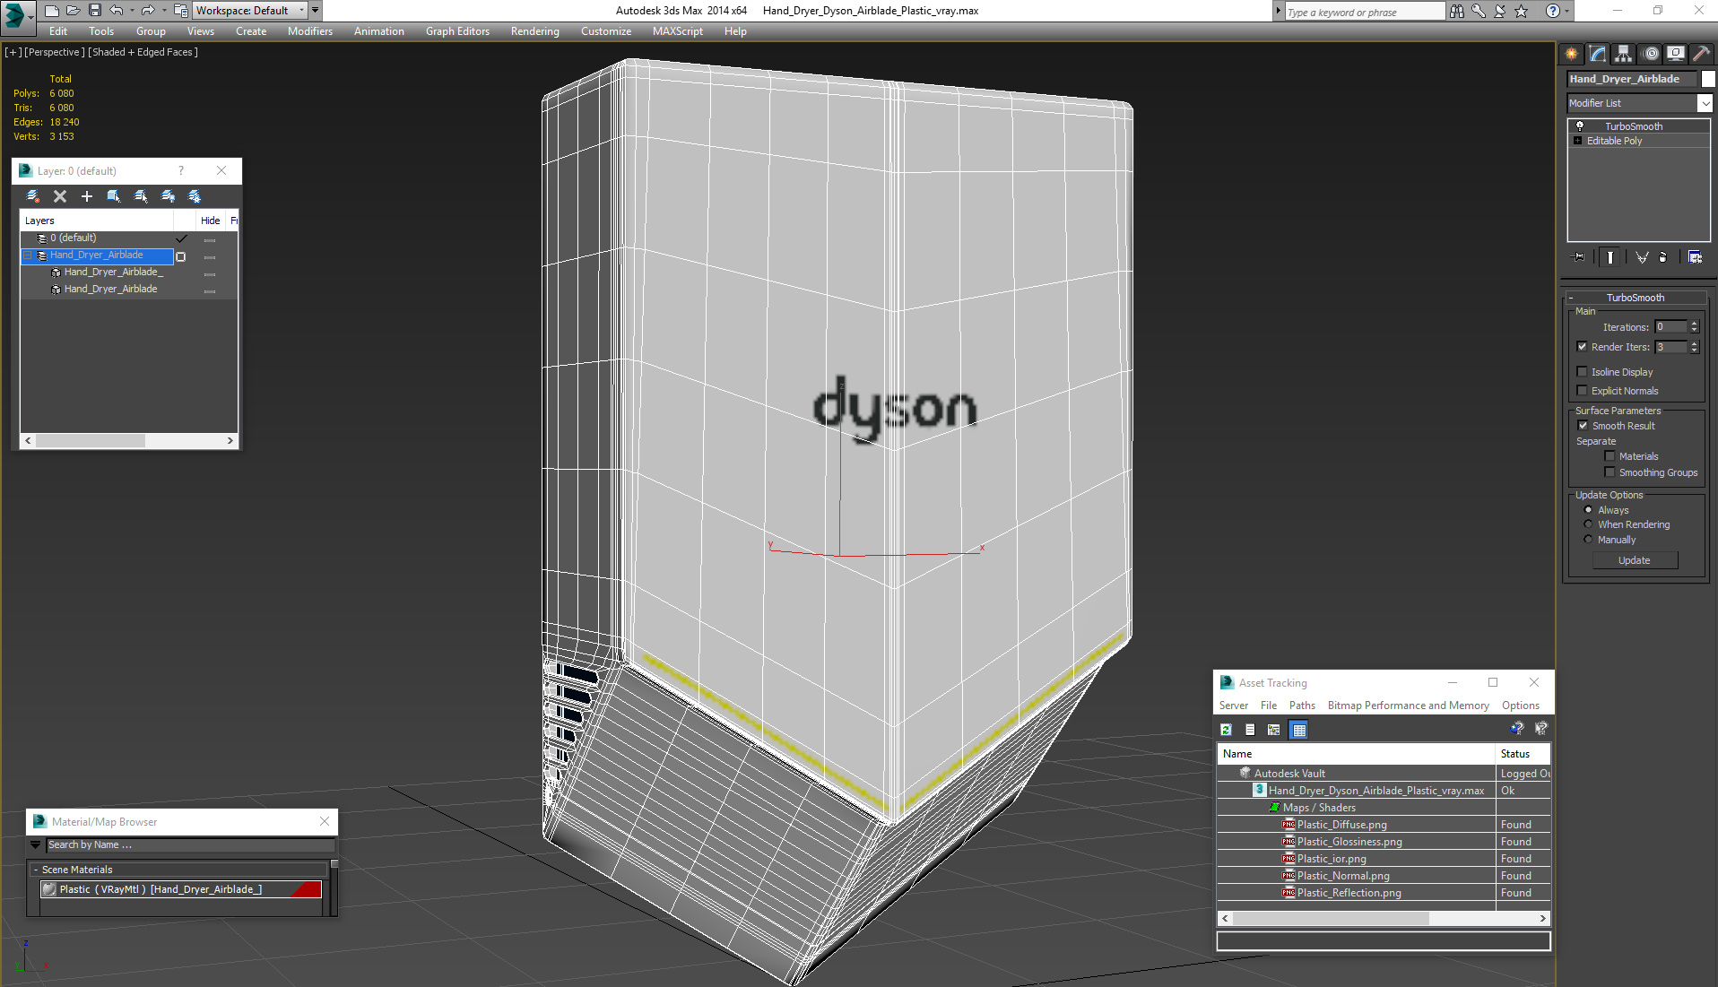The height and width of the screenshot is (987, 1718).
Task: Check Separate by Materials checkbox
Action: click(1610, 456)
